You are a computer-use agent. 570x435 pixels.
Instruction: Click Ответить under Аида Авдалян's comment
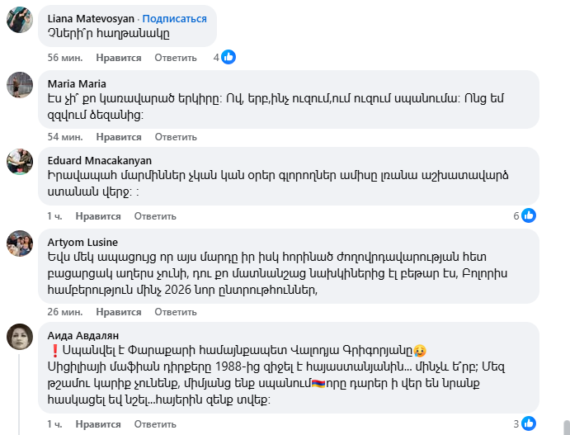155,424
